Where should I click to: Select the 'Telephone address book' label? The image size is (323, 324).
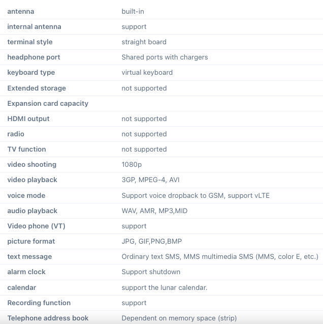point(48,318)
